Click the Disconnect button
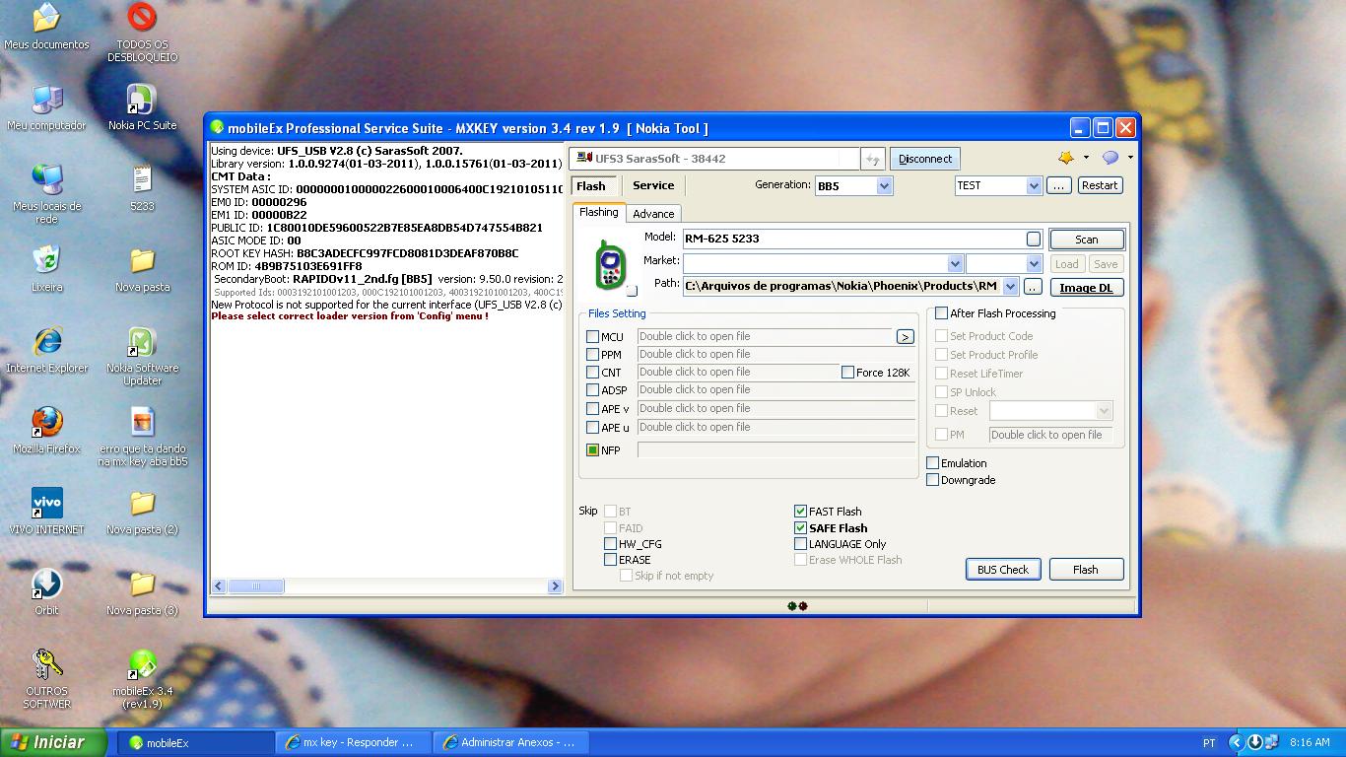 tap(925, 159)
